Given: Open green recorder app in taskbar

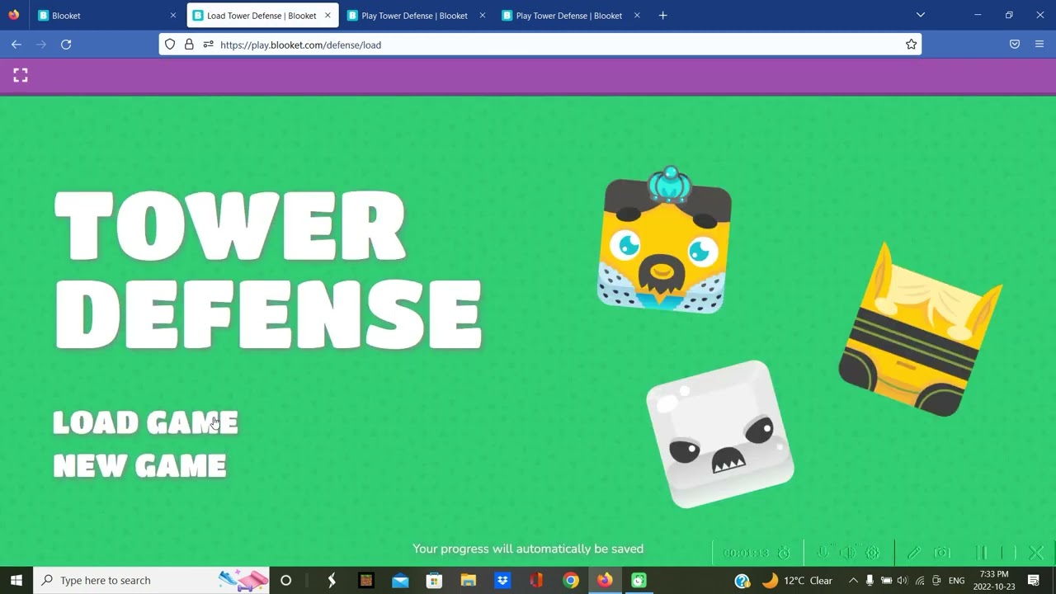Looking at the screenshot, I should coord(639,580).
